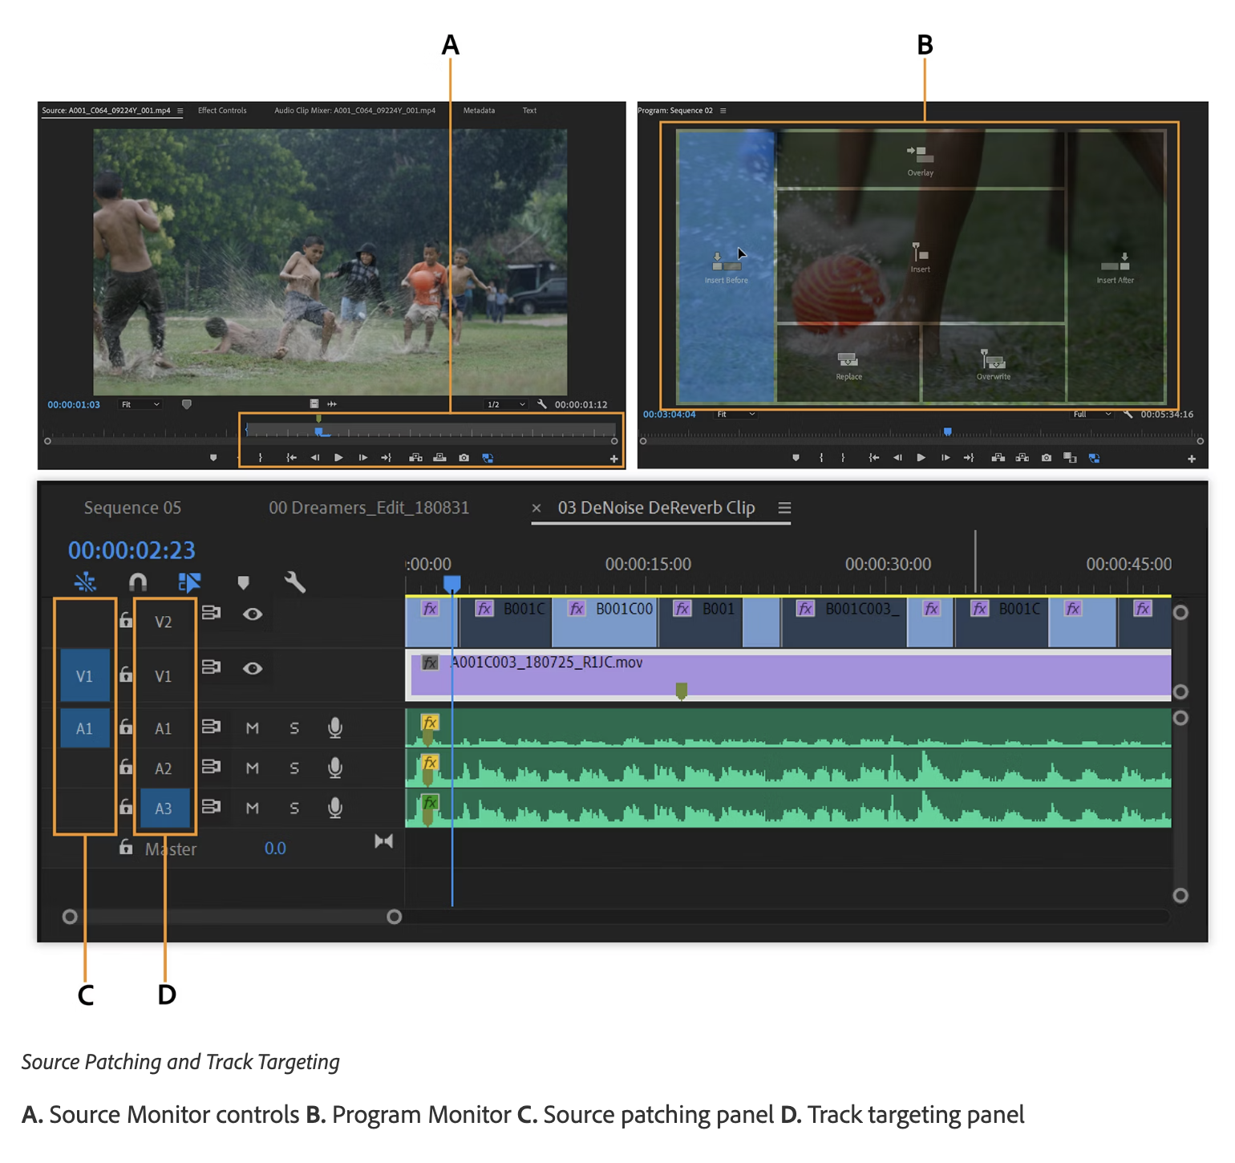Unlock the padlock on track V1
Image resolution: width=1235 pixels, height=1163 pixels.
pos(126,675)
